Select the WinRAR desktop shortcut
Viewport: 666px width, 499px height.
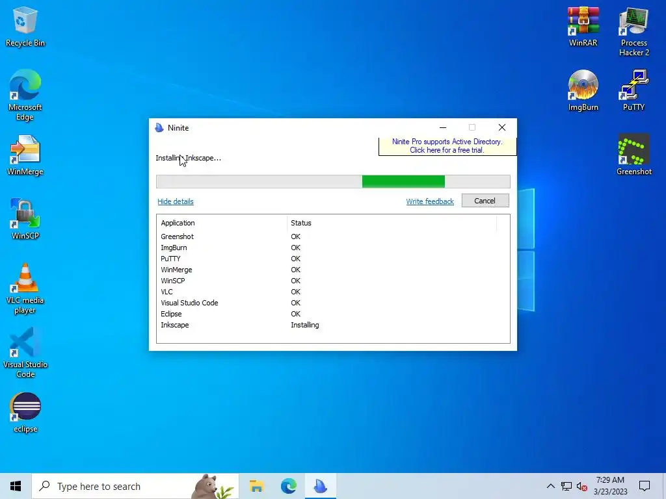tap(583, 27)
